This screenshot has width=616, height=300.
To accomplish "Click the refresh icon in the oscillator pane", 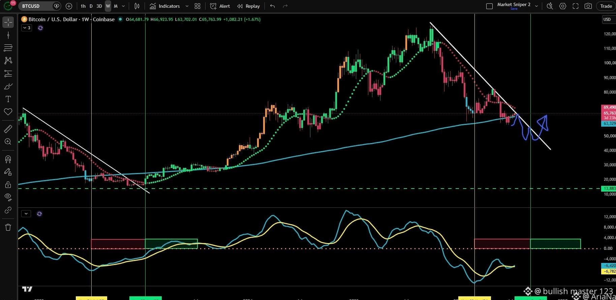I will (x=39, y=214).
